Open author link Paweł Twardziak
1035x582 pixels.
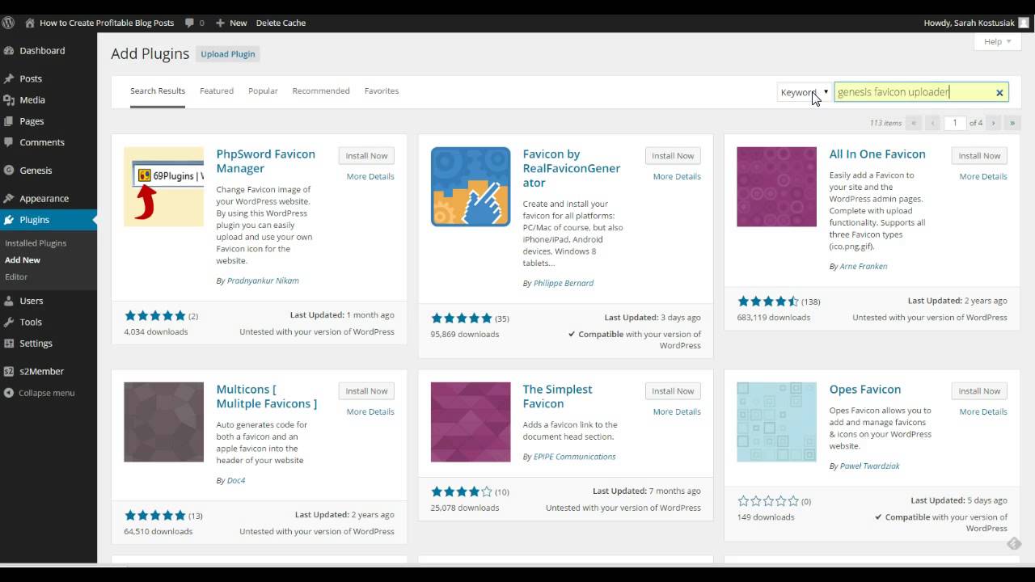pos(870,466)
